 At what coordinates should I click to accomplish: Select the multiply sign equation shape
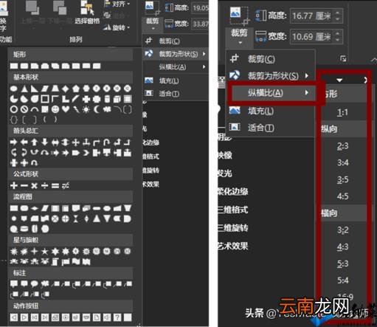[x=35, y=185]
